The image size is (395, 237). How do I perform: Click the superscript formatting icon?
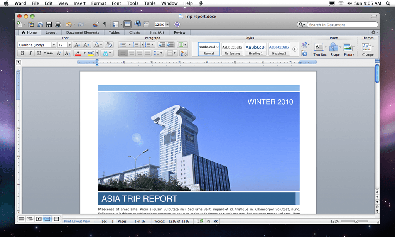[x=59, y=53]
